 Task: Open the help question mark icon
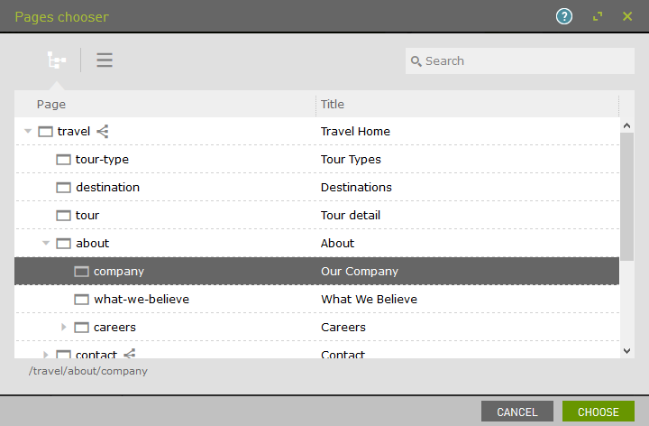tap(564, 16)
